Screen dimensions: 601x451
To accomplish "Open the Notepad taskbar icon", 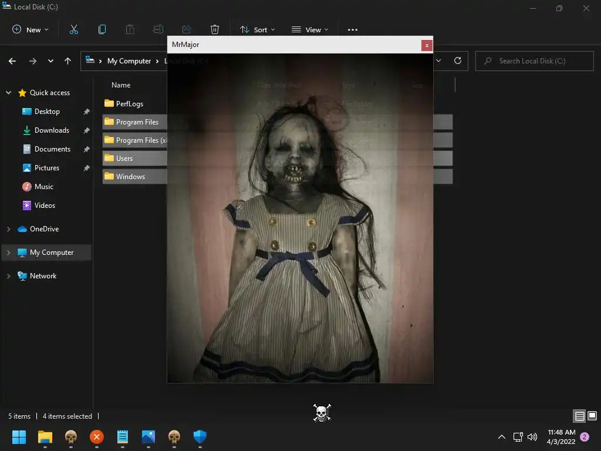I will [x=123, y=437].
